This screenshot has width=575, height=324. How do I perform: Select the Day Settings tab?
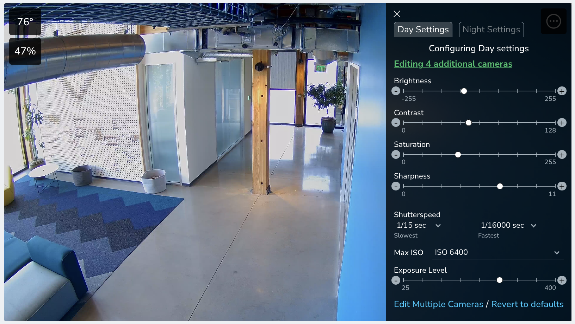click(423, 30)
